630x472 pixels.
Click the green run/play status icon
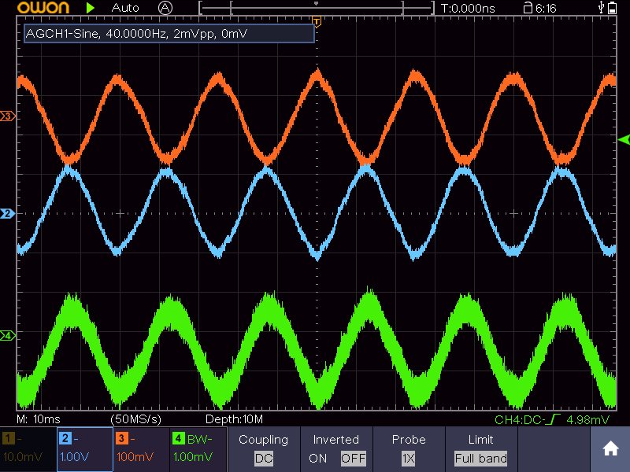pos(91,8)
